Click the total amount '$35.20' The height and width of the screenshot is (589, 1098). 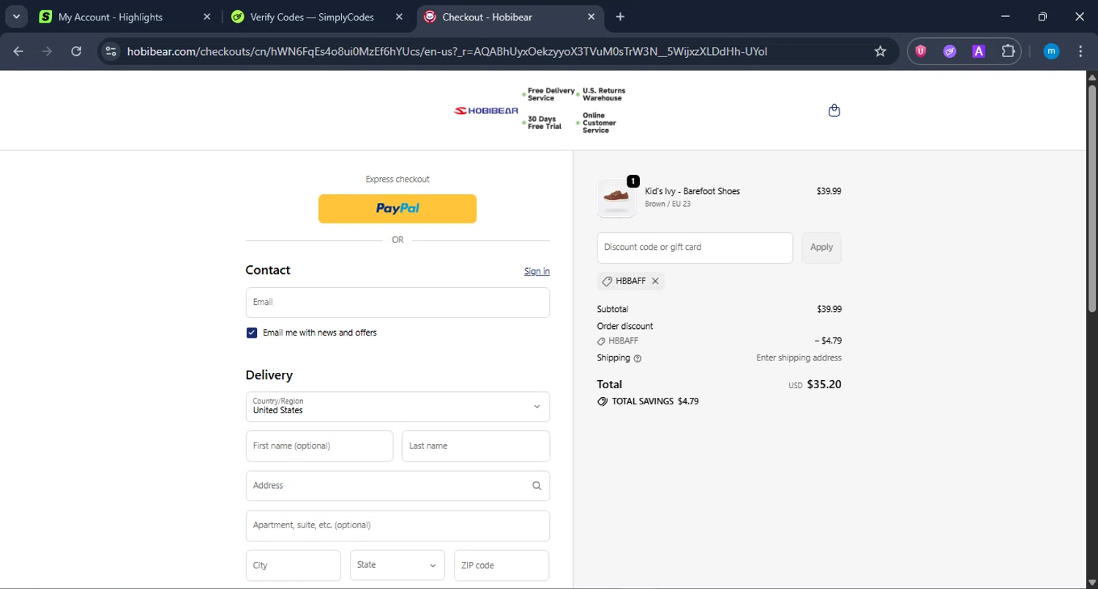point(823,385)
